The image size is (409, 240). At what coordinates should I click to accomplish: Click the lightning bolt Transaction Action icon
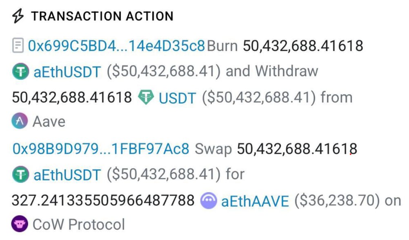coord(18,16)
